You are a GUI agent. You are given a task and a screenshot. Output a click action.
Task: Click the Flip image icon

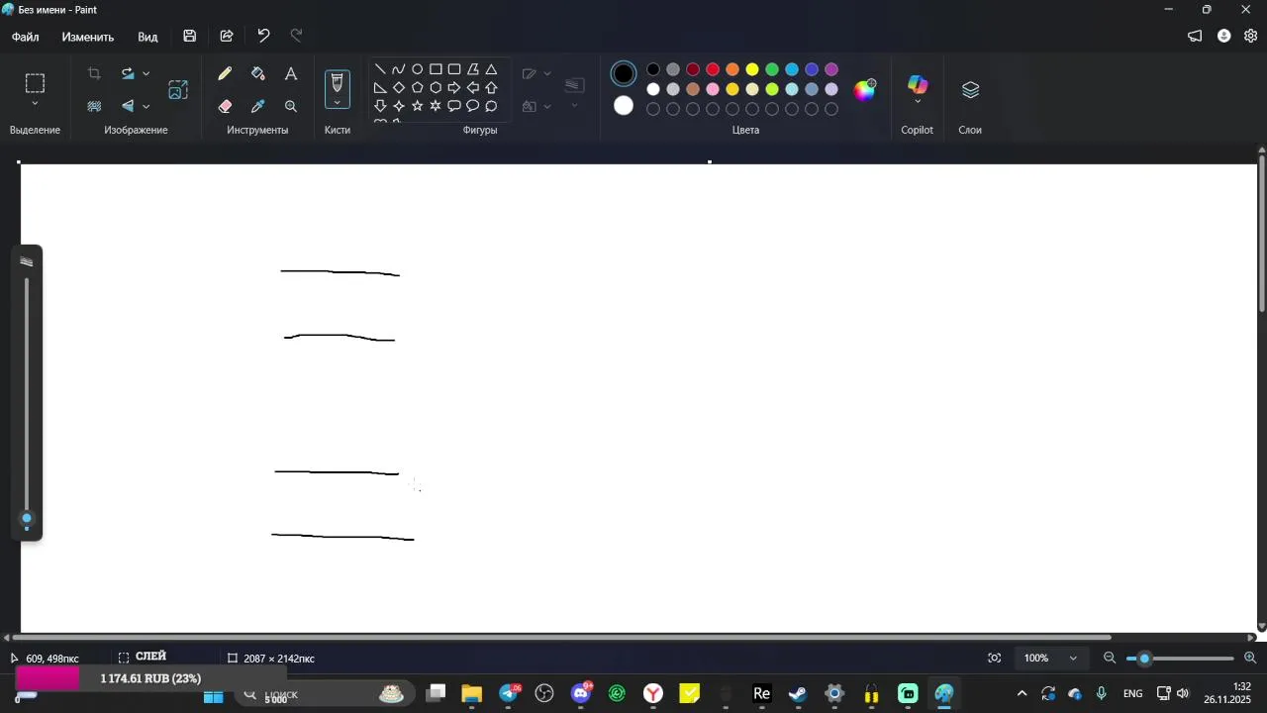pyautogui.click(x=128, y=106)
